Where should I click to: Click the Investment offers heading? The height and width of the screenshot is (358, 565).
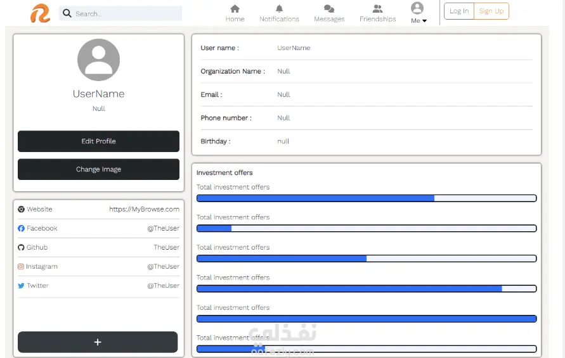pos(224,173)
